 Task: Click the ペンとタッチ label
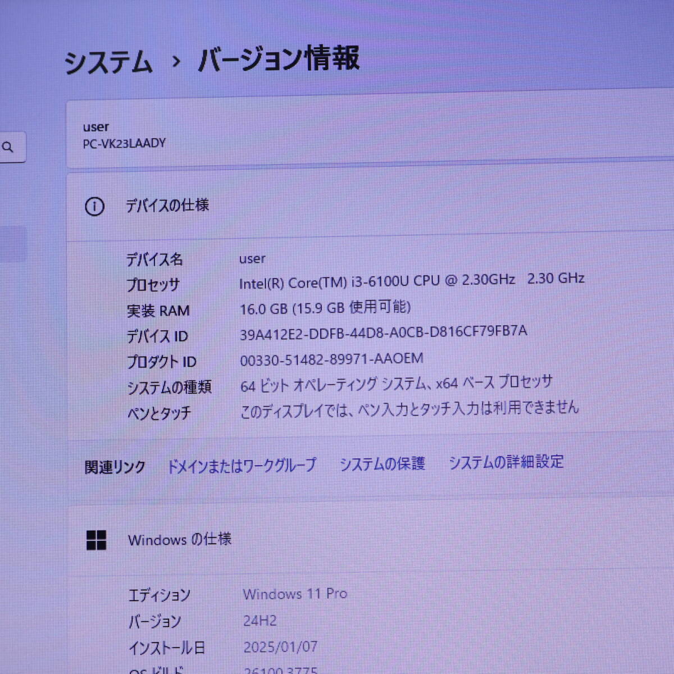click(x=159, y=414)
